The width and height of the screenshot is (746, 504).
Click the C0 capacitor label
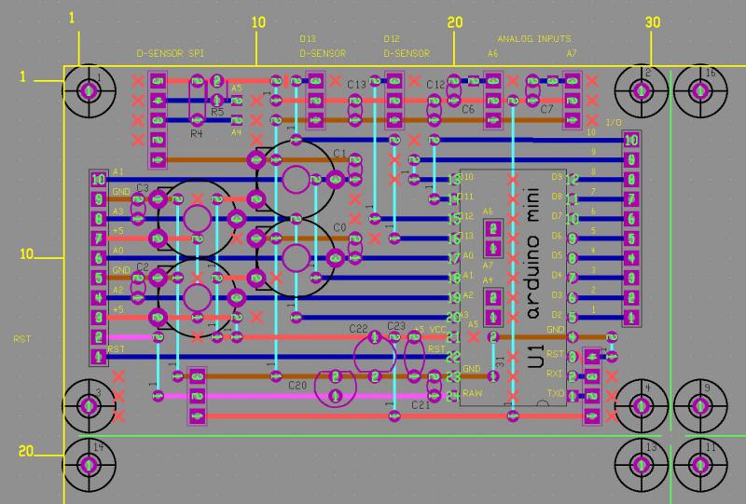coord(339,227)
